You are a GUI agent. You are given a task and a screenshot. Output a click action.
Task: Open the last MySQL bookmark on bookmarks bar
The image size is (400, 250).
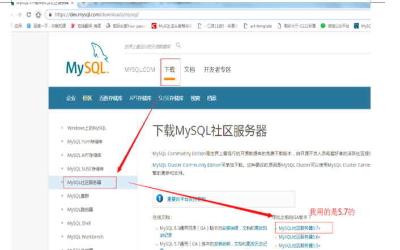pos(362,26)
